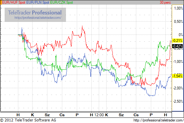The height and width of the screenshot is (123, 184).
Task: Click the second Cs day marker
Action: pos(136,115)
